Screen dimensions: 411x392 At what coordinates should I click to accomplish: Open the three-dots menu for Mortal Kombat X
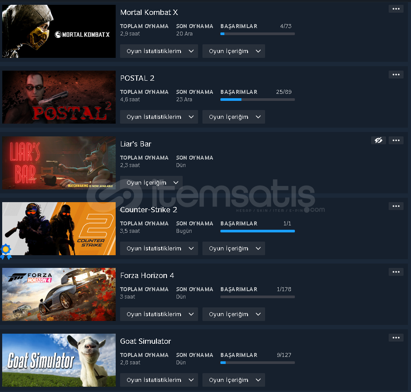click(396, 9)
